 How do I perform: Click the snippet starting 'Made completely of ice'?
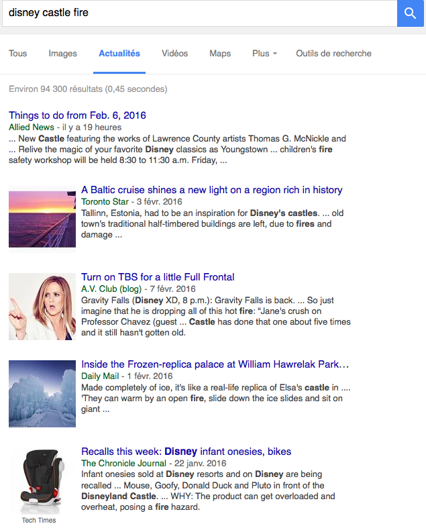[x=216, y=398]
